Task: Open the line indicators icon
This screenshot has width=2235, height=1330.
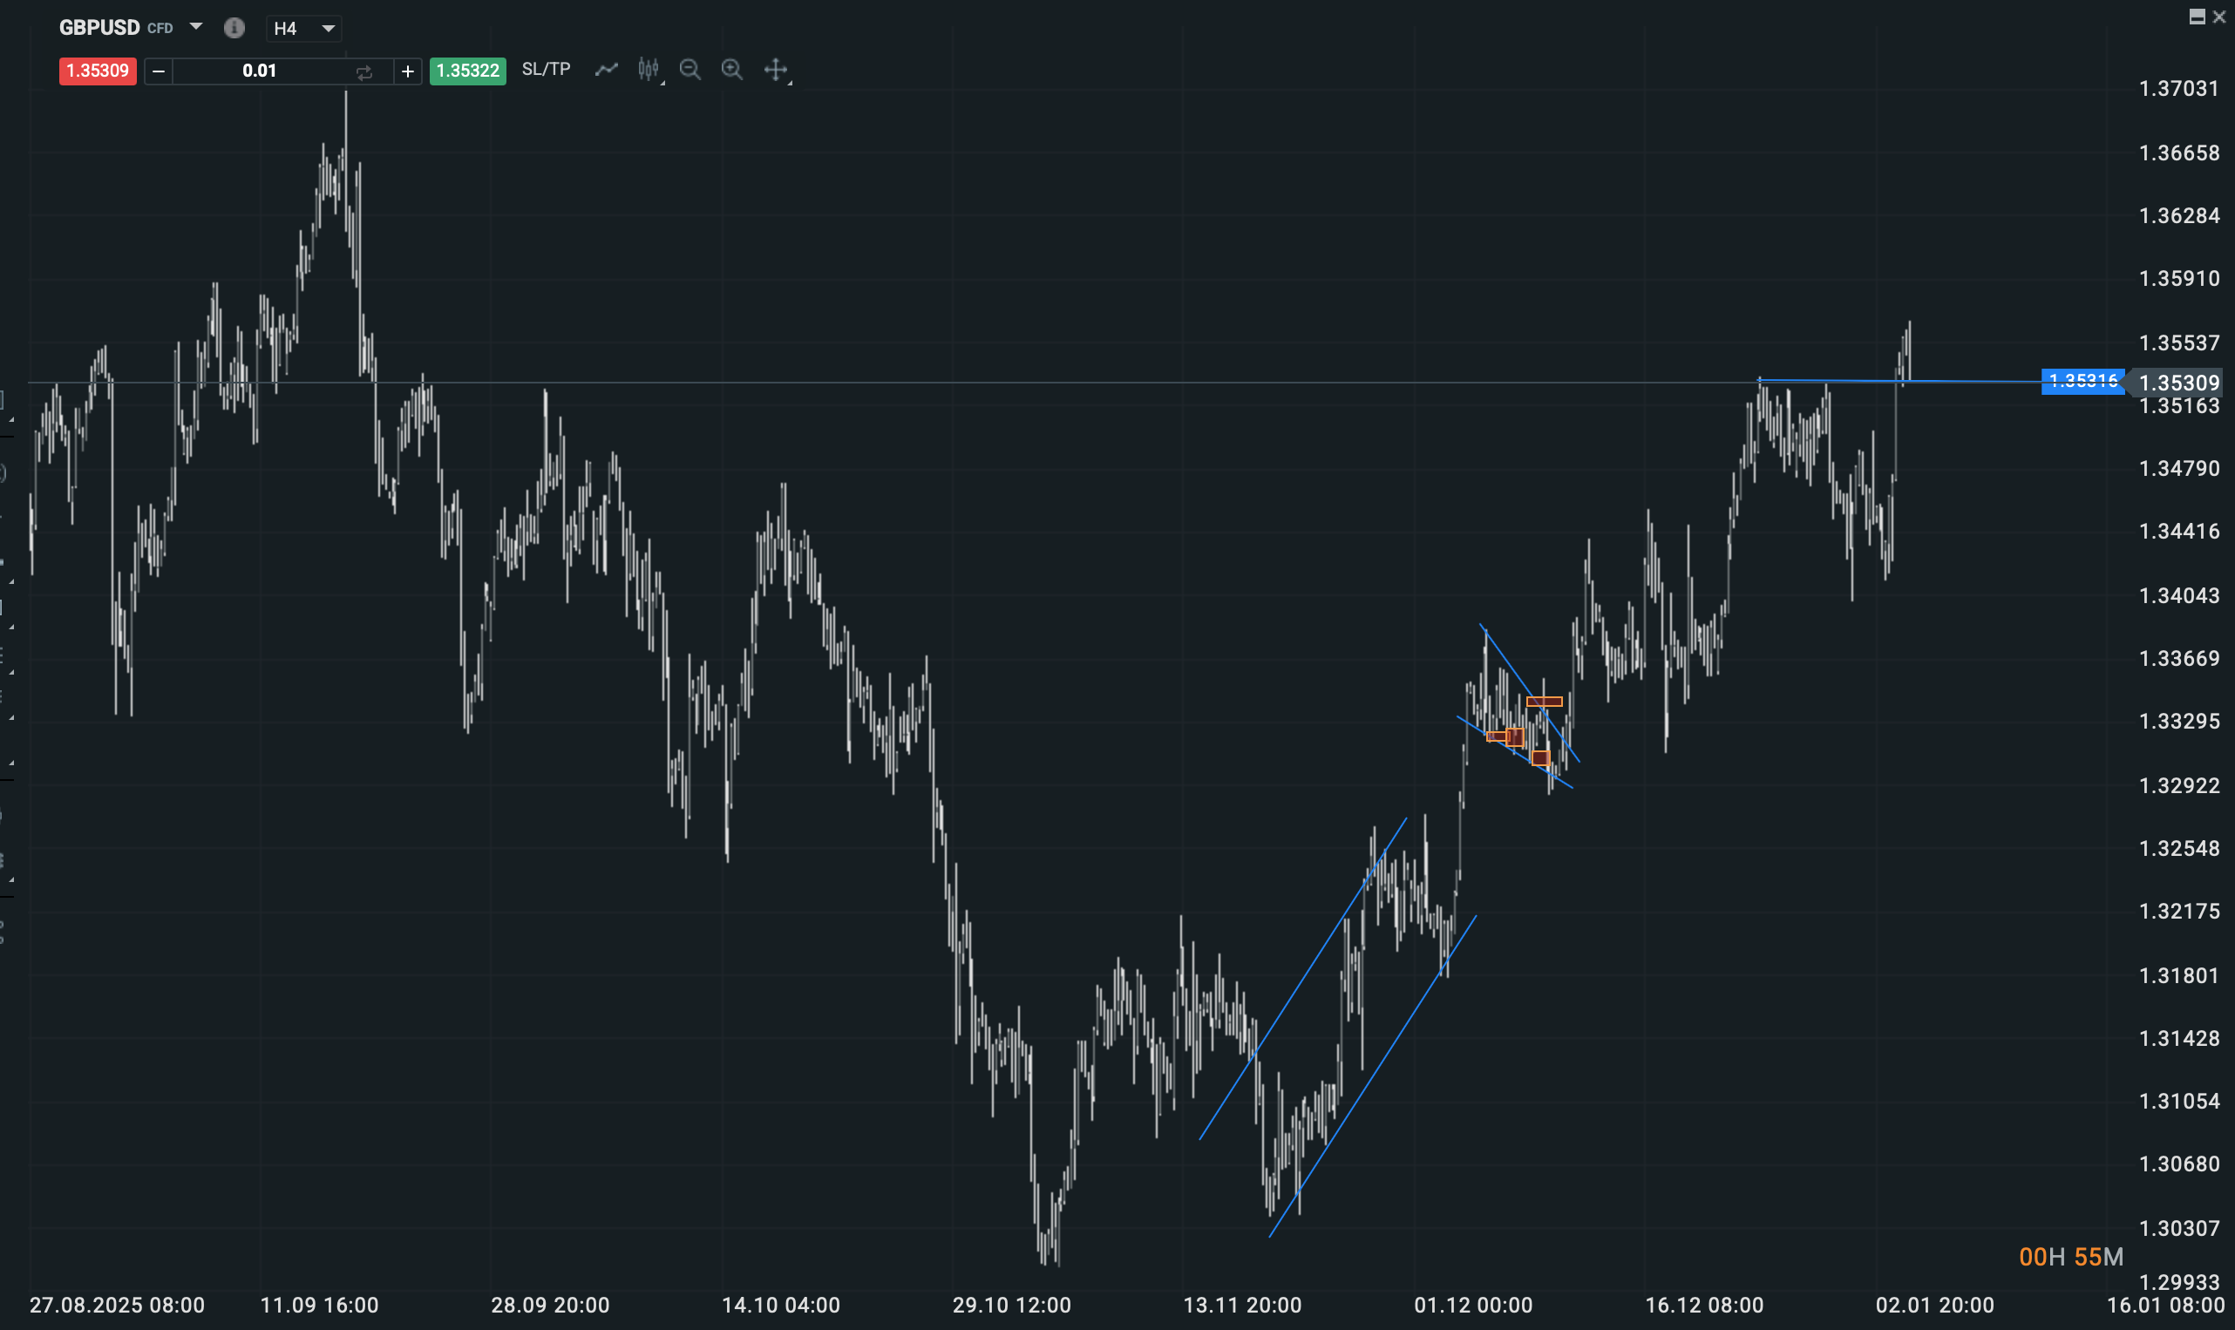Action: pos(607,69)
